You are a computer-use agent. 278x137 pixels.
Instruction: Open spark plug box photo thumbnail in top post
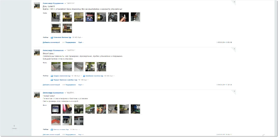pos(90,17)
